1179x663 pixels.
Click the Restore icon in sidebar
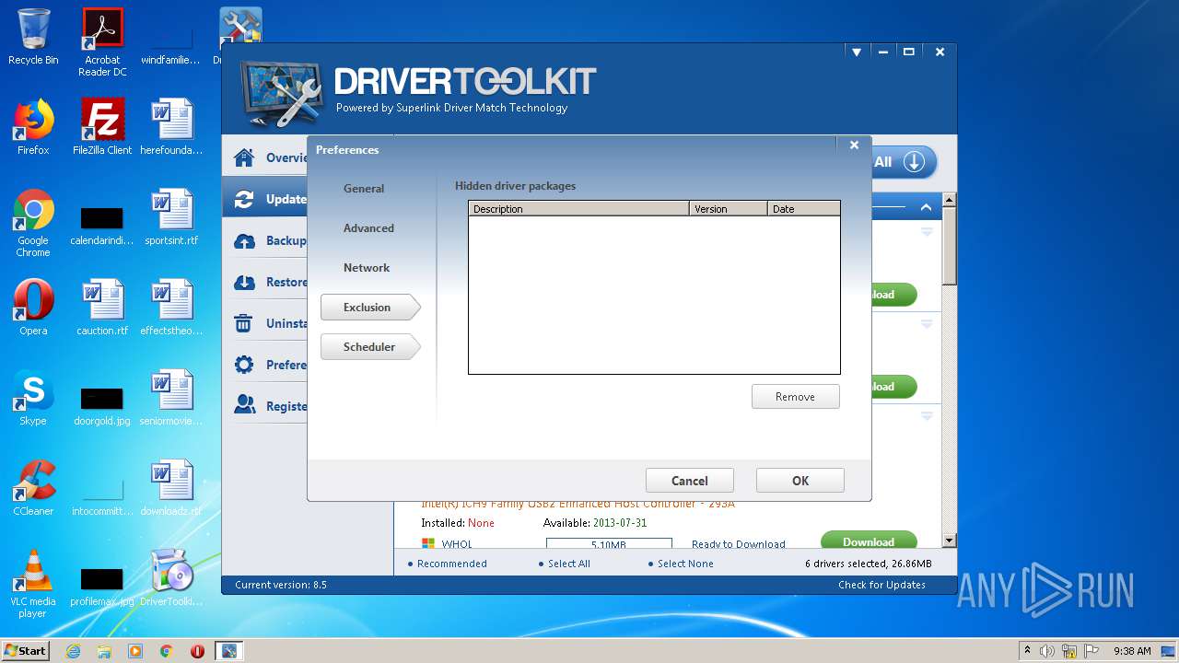[x=244, y=282]
